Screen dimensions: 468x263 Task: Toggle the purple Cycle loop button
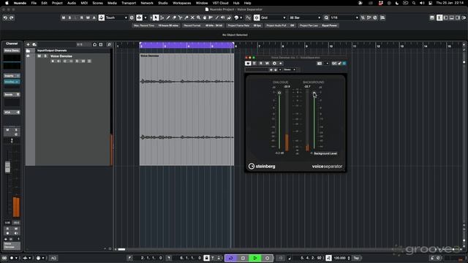coord(231,258)
